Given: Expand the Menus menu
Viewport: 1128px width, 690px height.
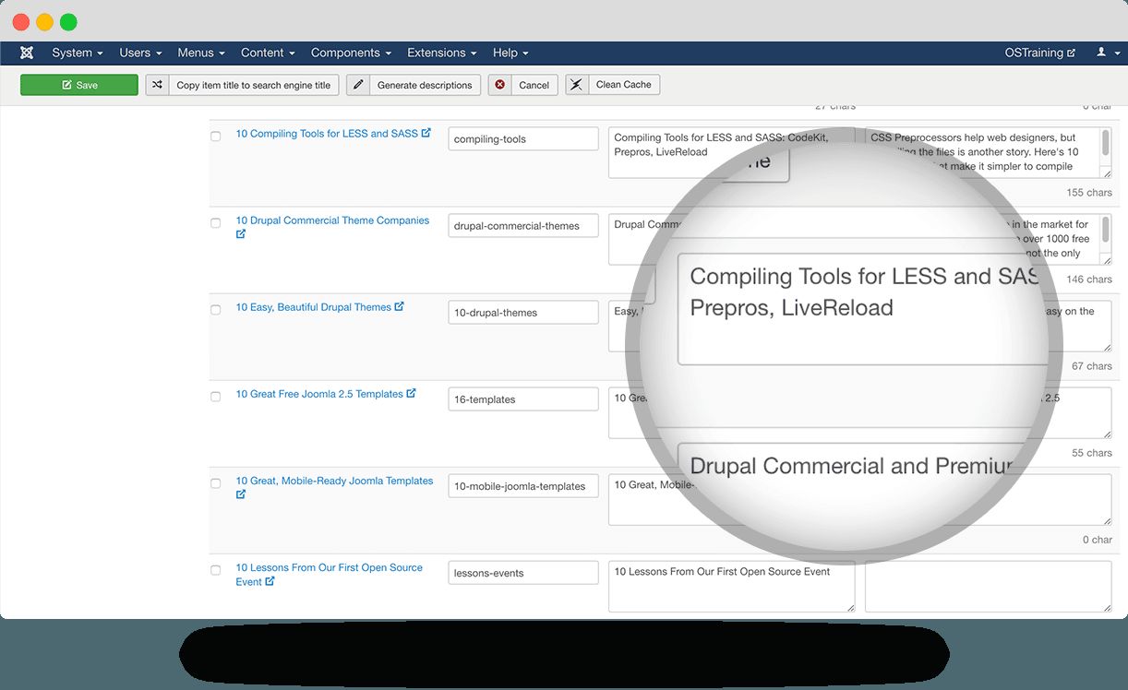Looking at the screenshot, I should coord(201,53).
